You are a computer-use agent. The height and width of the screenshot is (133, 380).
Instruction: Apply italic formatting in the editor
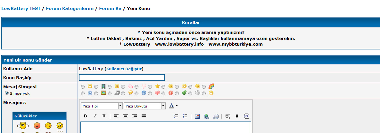tap(95, 116)
